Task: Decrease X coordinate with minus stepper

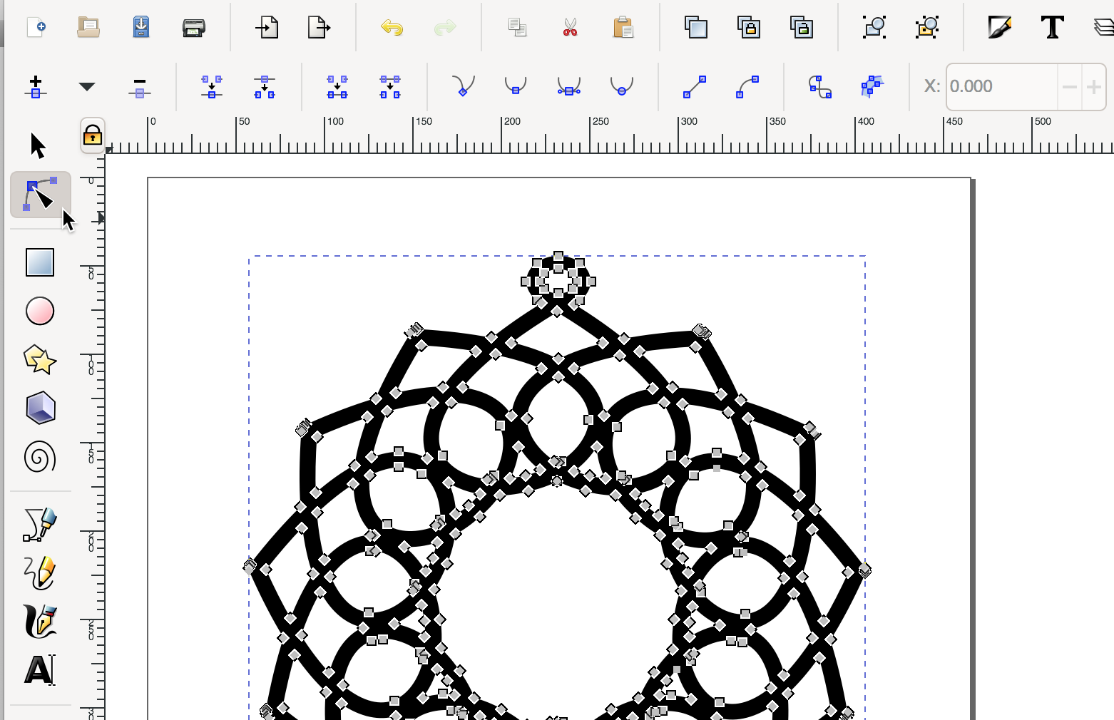Action: coord(1069,87)
